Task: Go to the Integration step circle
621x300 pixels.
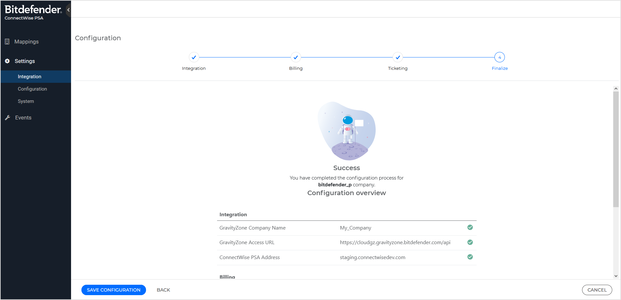Action: click(194, 57)
